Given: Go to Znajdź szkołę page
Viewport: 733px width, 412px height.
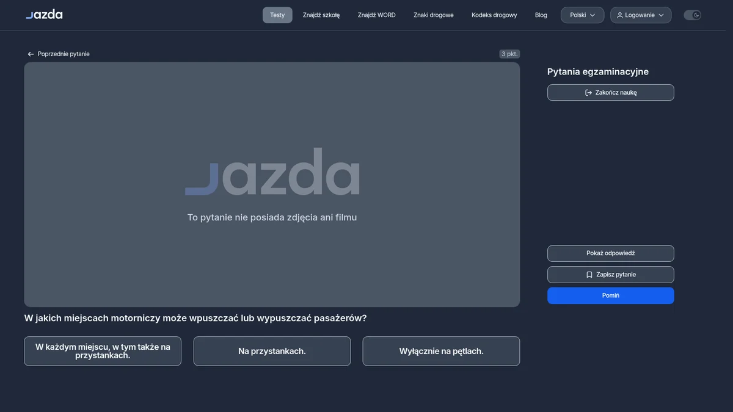Looking at the screenshot, I should 321,15.
